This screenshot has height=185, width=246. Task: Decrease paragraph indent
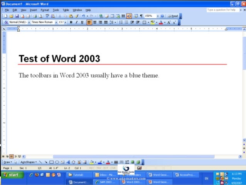[132, 22]
